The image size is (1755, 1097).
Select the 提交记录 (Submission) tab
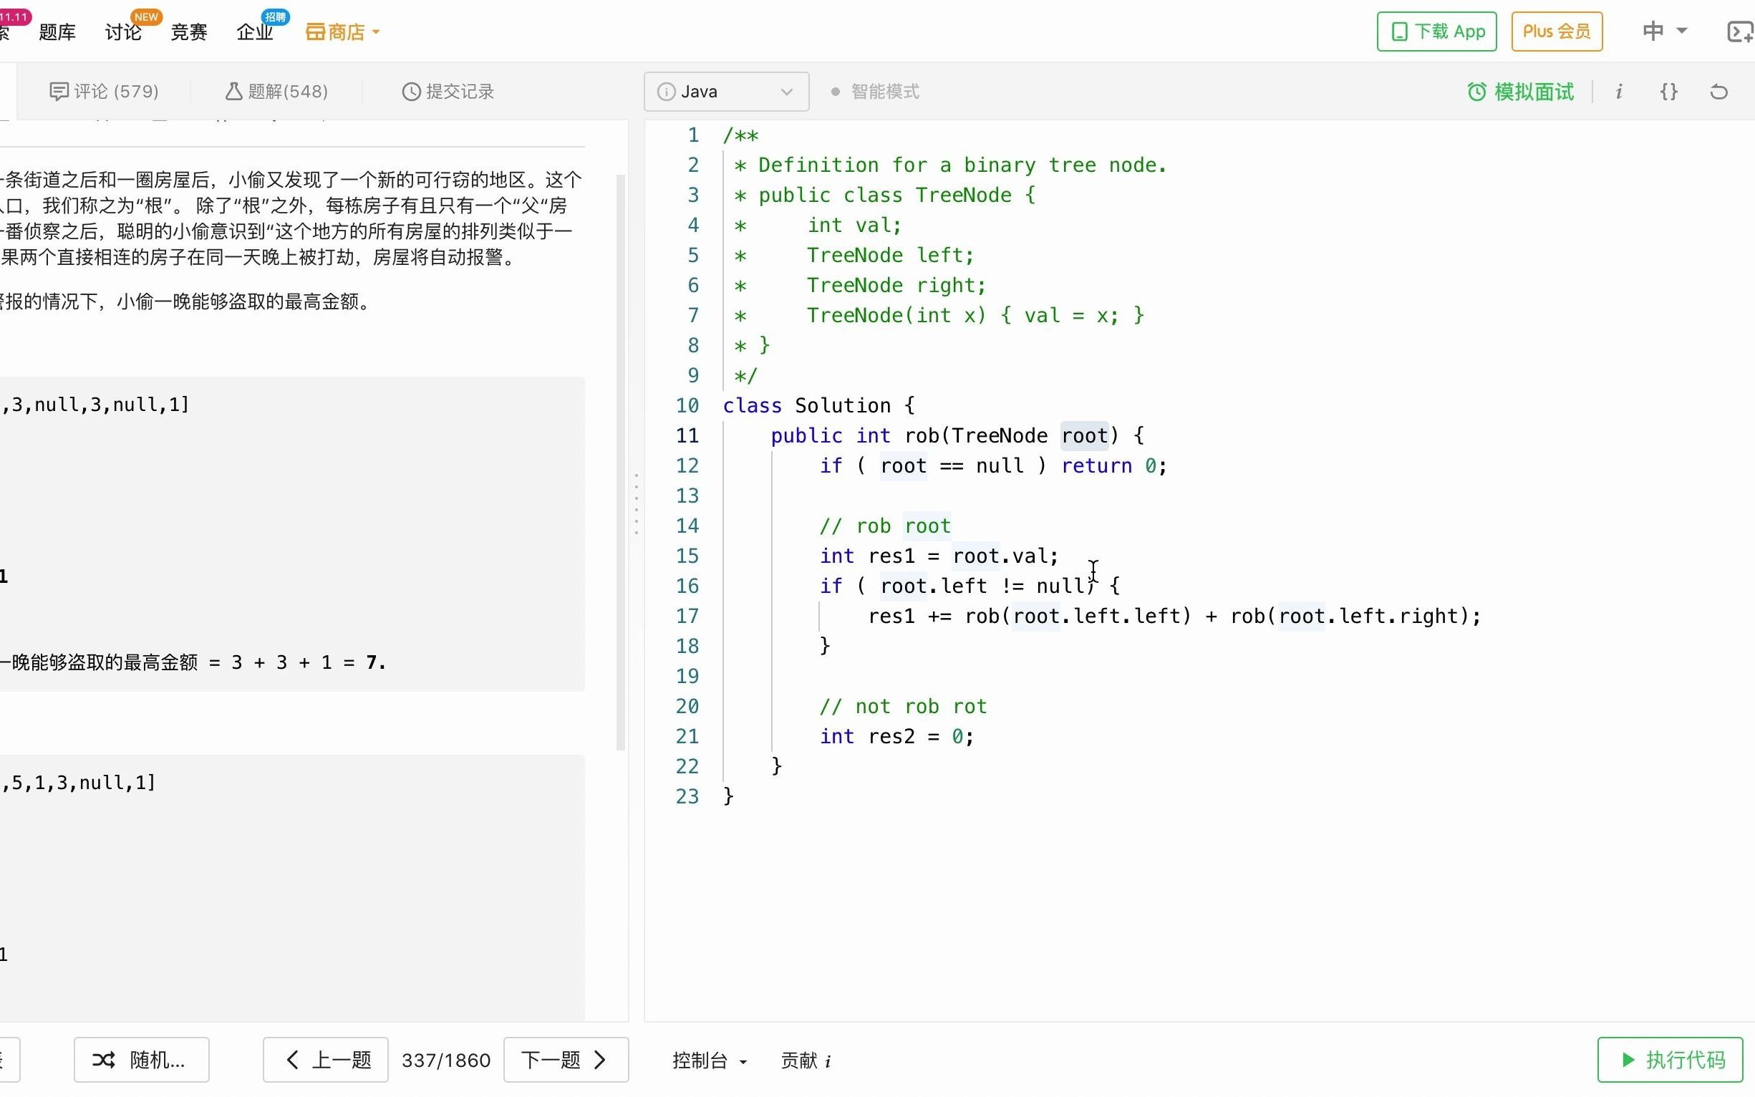click(x=448, y=91)
